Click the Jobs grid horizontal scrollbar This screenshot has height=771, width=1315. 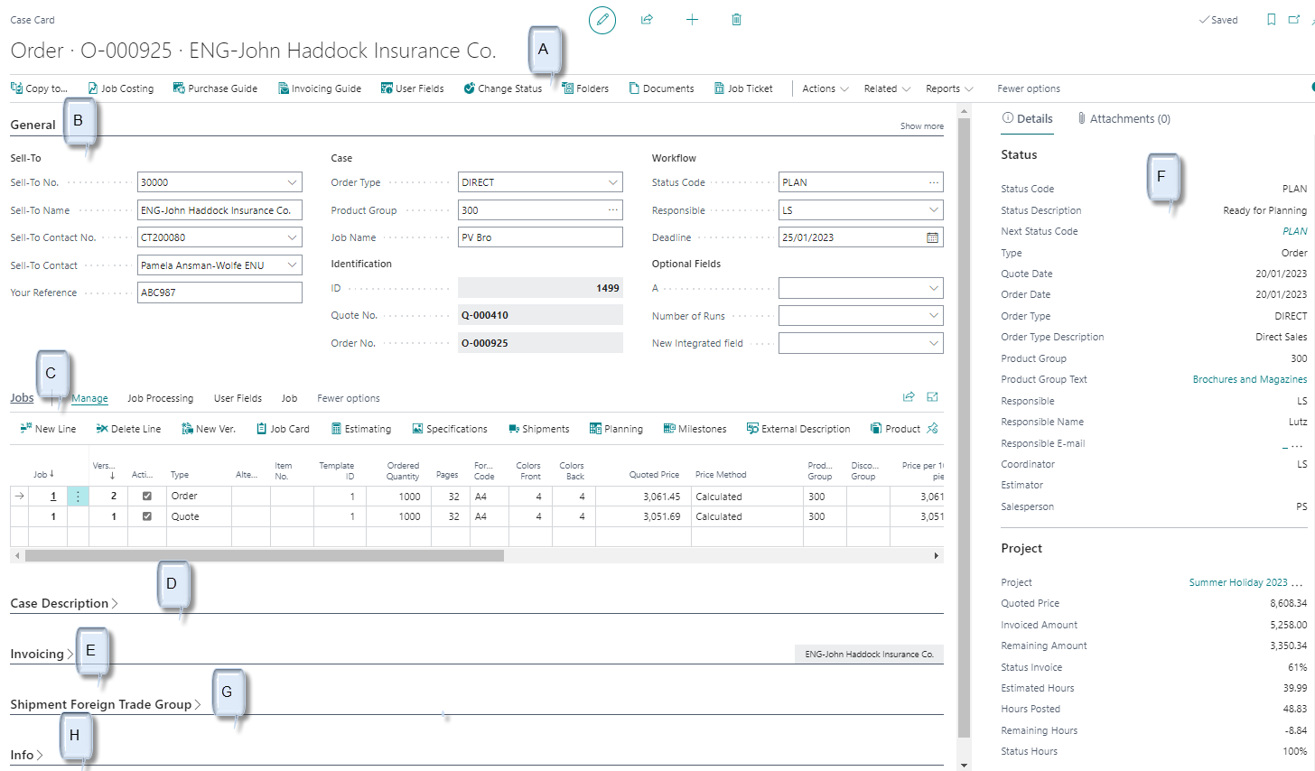(x=264, y=555)
